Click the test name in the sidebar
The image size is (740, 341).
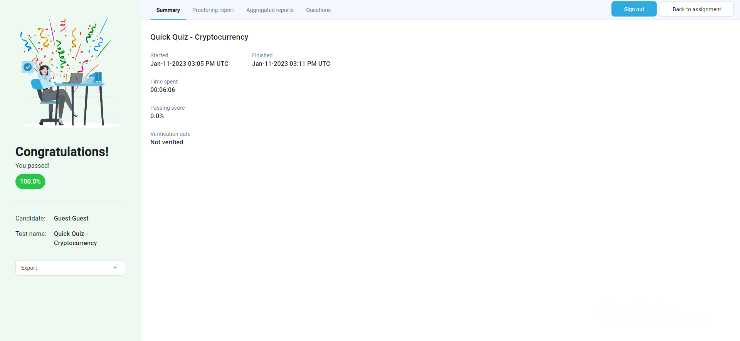point(76,239)
